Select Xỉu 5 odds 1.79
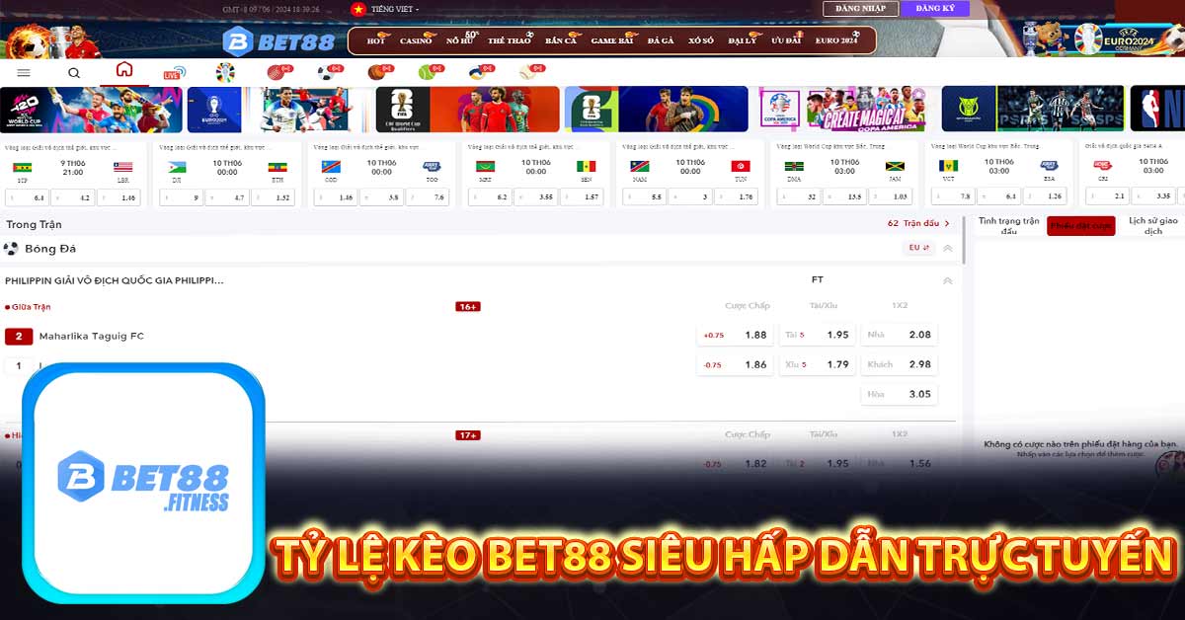Viewport: 1185px width, 620px height. (817, 364)
